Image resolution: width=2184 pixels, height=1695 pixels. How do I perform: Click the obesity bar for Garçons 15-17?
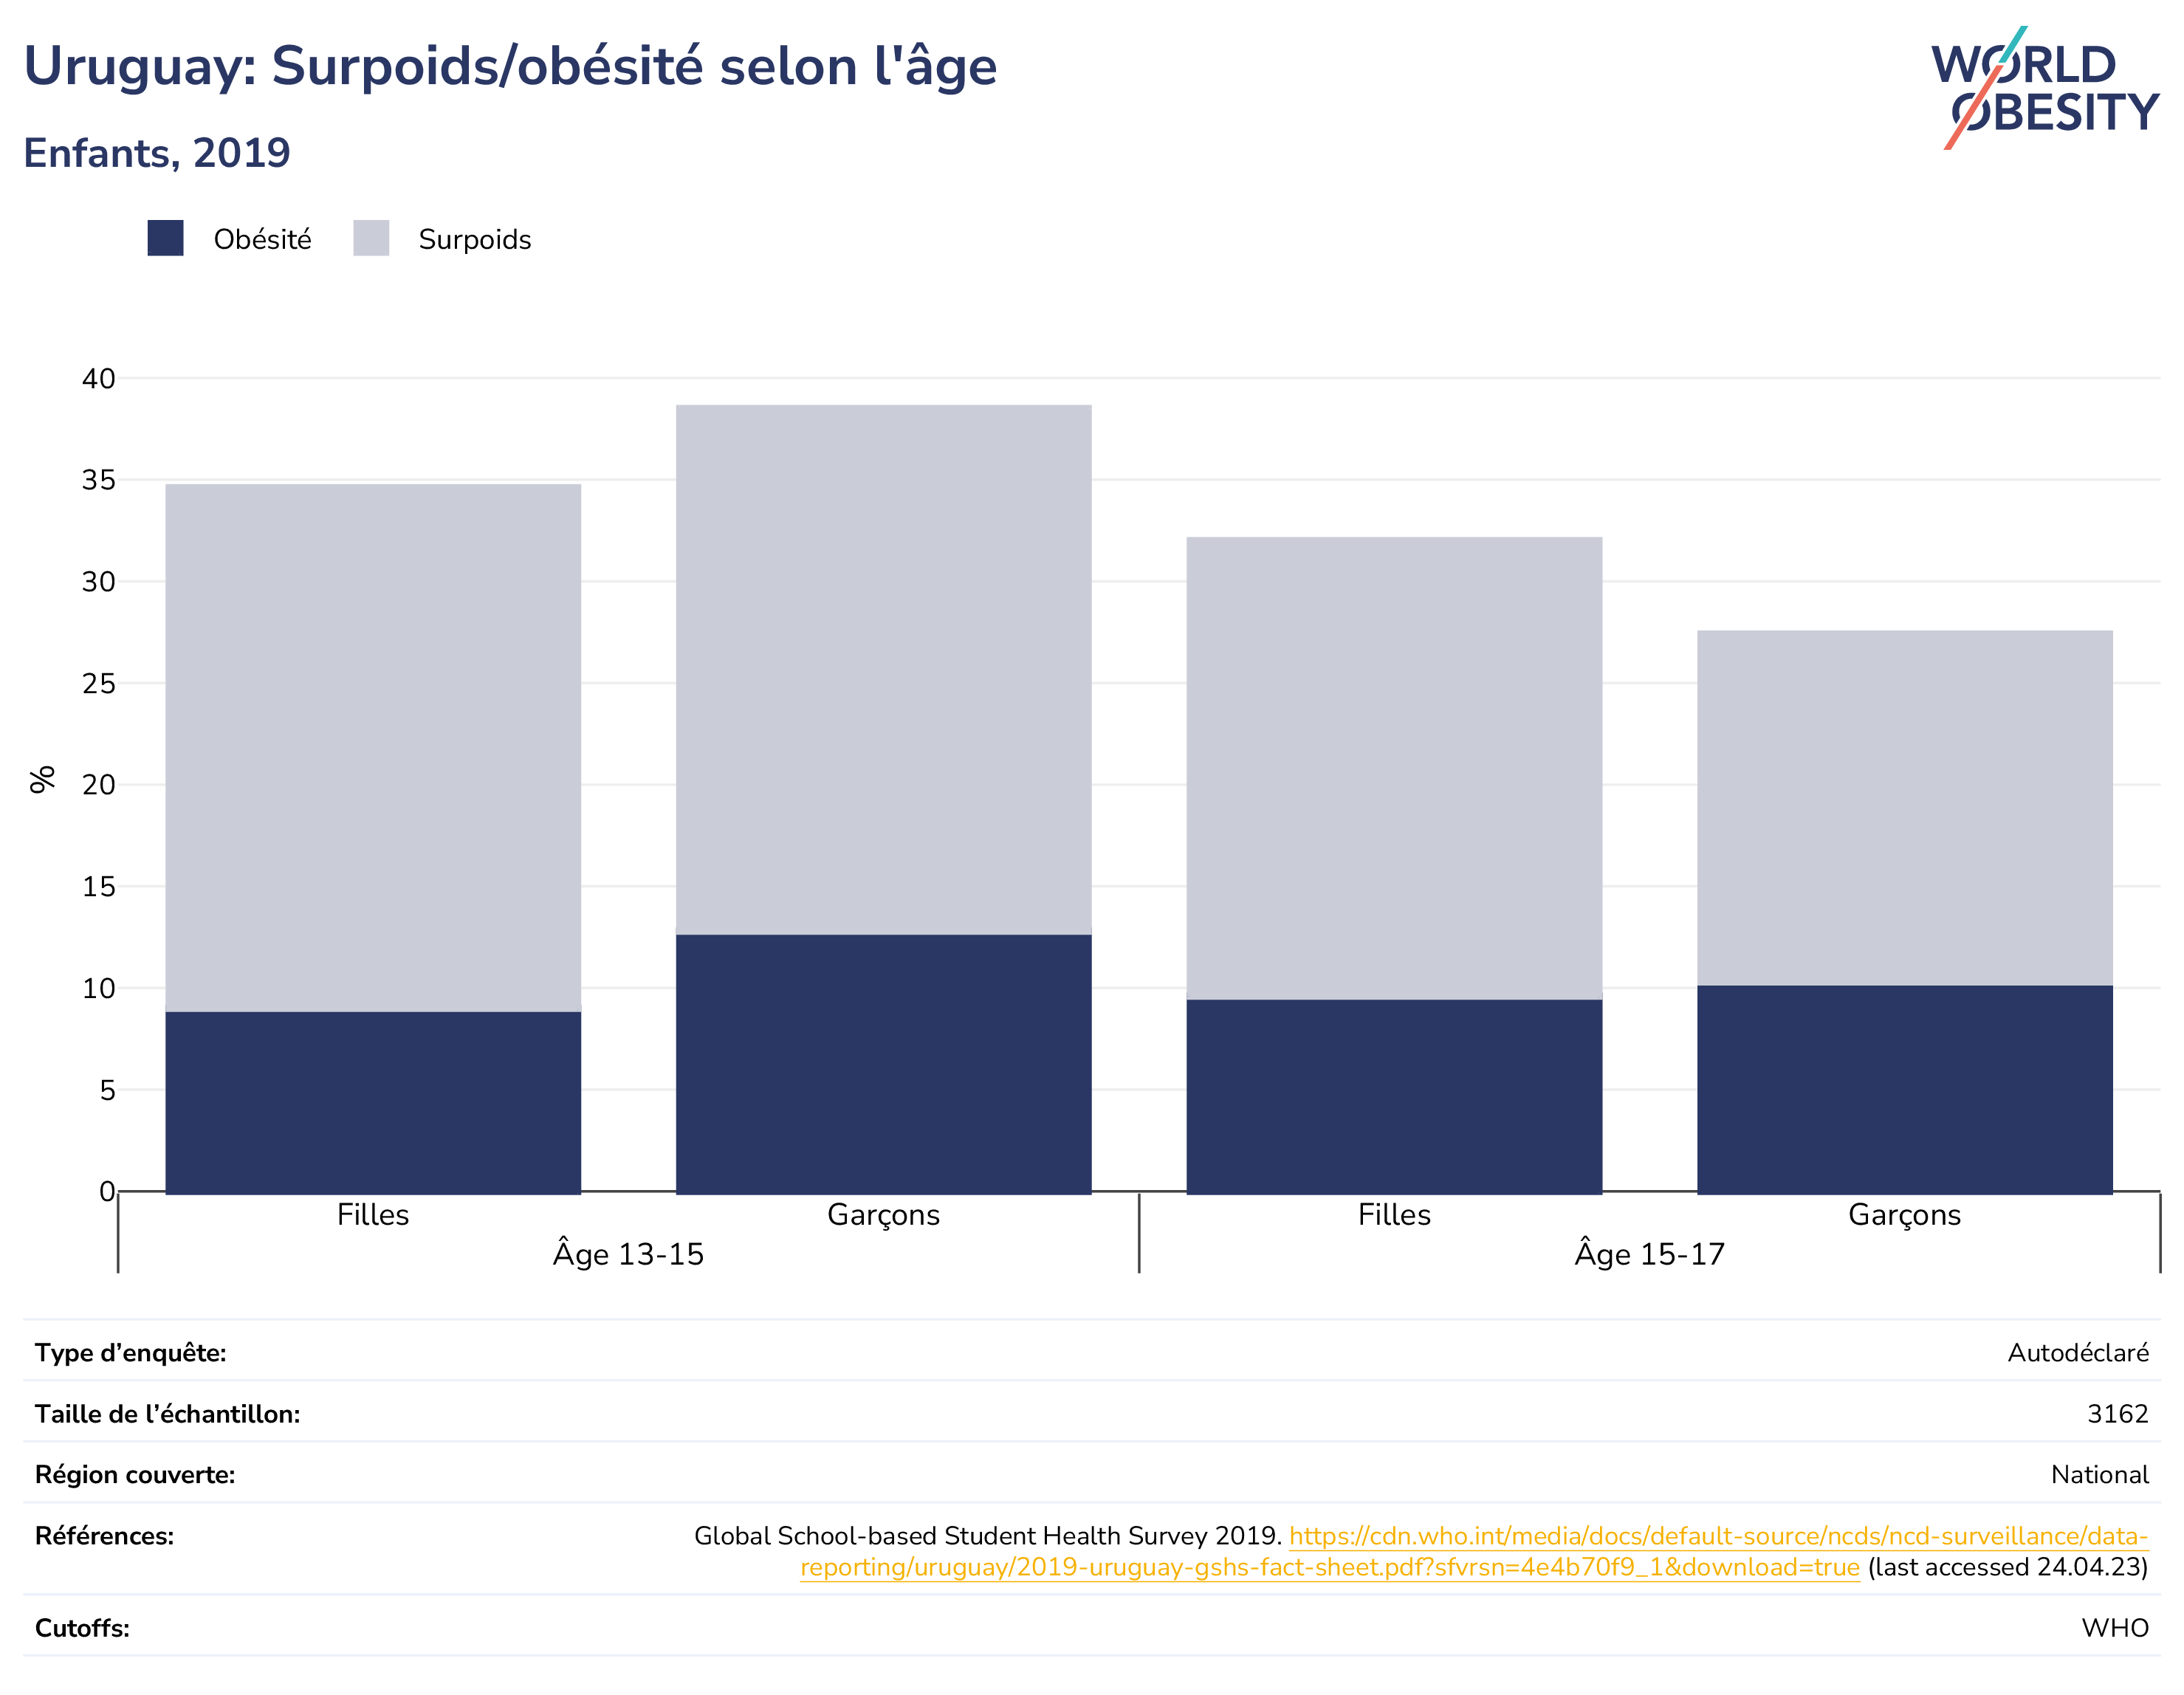pos(1905,1089)
